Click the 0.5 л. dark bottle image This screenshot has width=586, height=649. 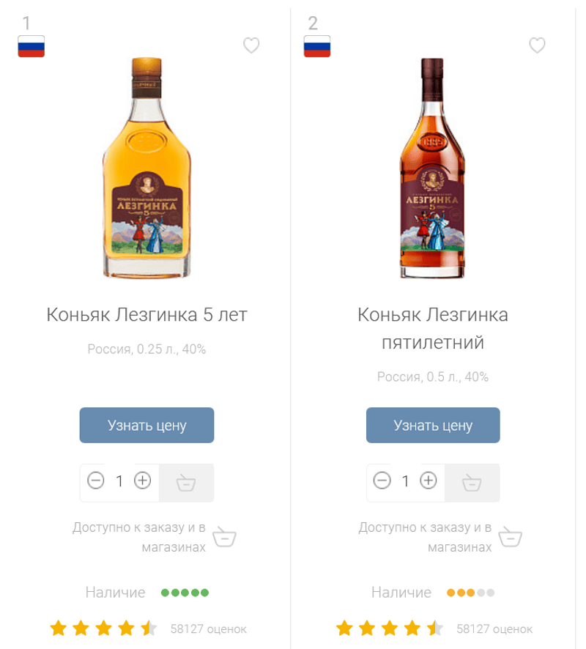click(433, 167)
